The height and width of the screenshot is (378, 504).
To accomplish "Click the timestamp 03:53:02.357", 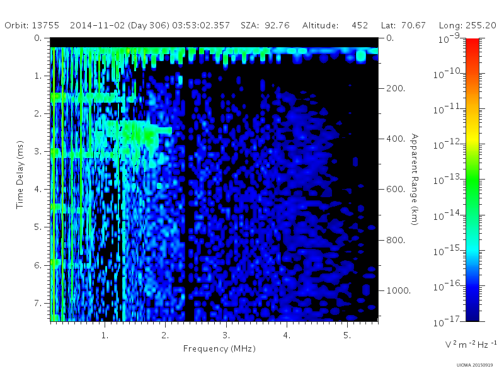I will pyautogui.click(x=201, y=25).
